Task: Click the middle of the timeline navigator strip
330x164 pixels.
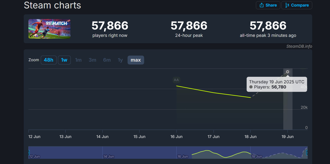Action: tap(168, 152)
